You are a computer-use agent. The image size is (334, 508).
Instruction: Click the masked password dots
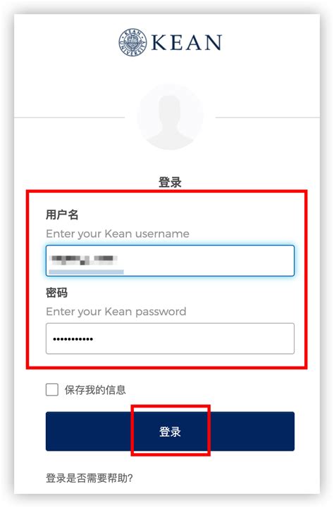pos(73,339)
